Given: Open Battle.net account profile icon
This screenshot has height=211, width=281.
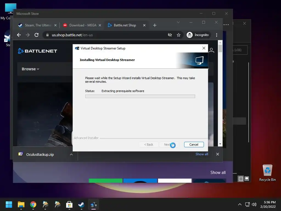Looking at the screenshot, I should [x=212, y=50].
